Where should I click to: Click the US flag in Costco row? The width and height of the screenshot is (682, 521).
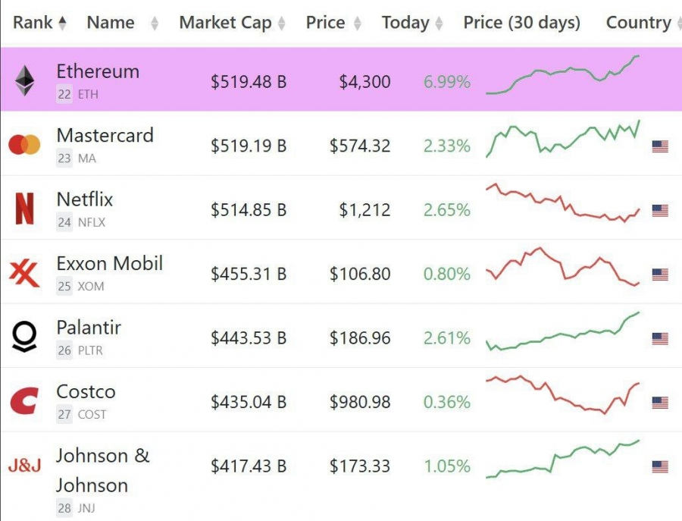[660, 403]
